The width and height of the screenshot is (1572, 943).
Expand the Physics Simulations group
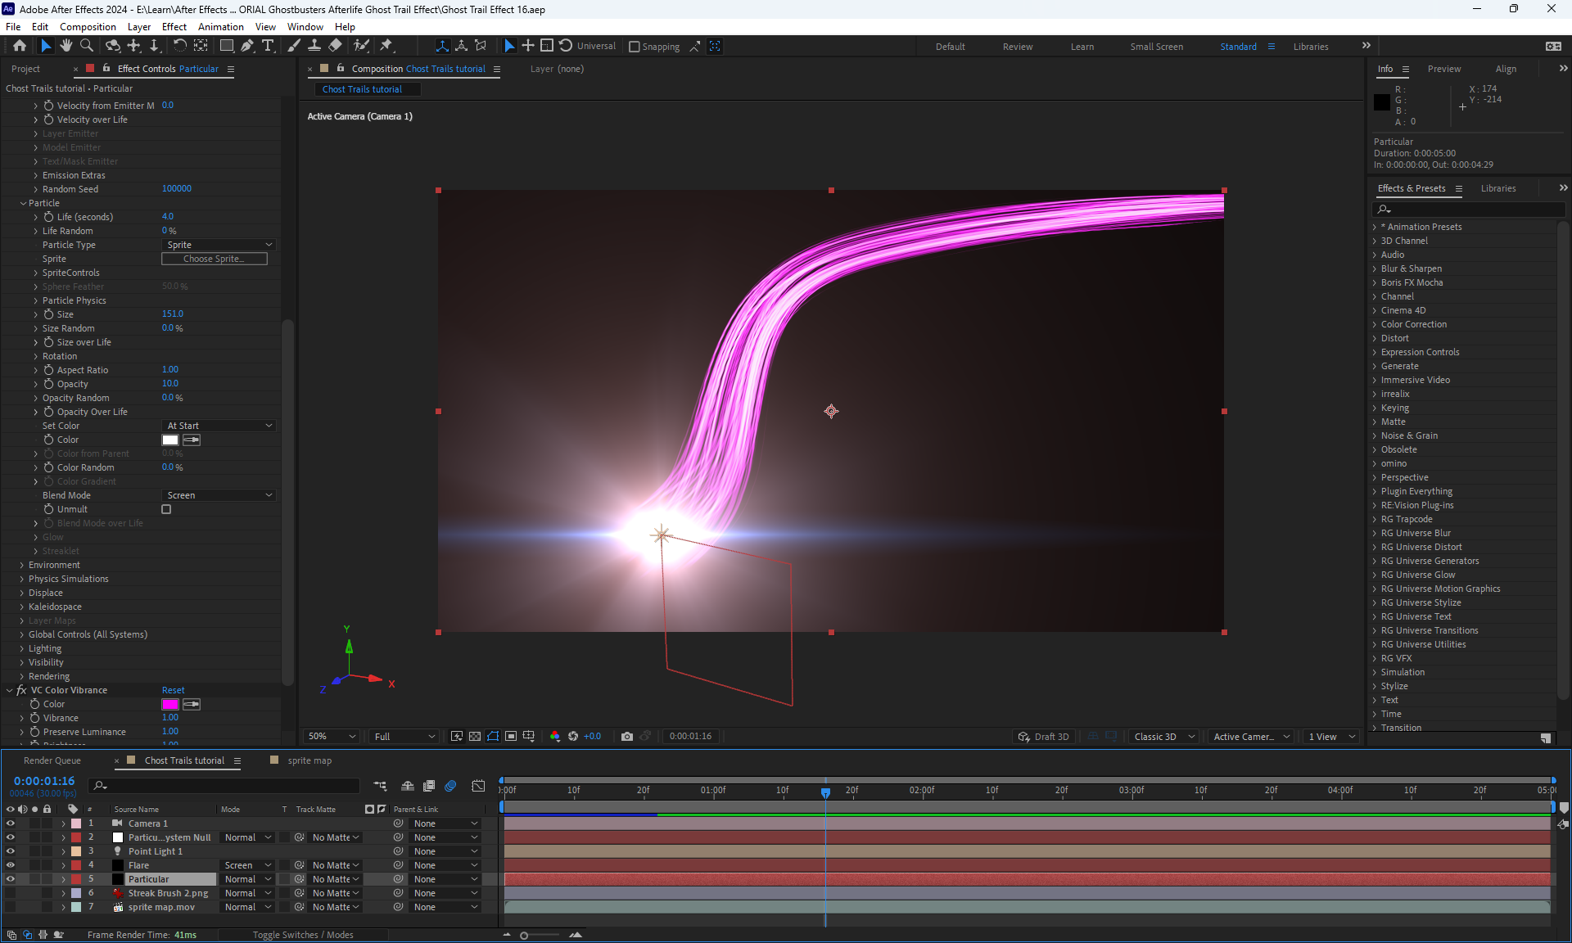pyautogui.click(x=22, y=579)
